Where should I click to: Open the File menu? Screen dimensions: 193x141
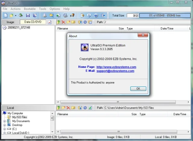pos(5,9)
